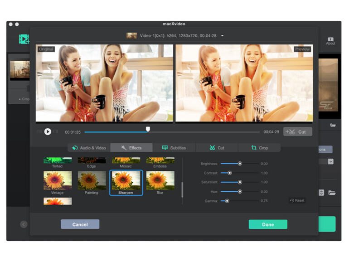Click the subtitle icon on Subtitles tab
The height and width of the screenshot is (262, 349).
165,148
